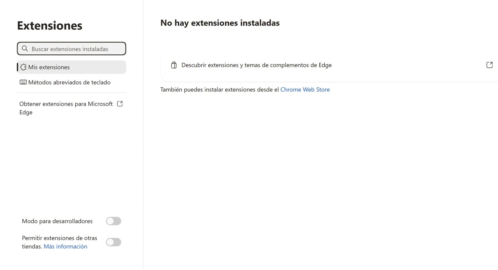
Task: Click the Modo para desarrolladores label
Action: (57, 221)
